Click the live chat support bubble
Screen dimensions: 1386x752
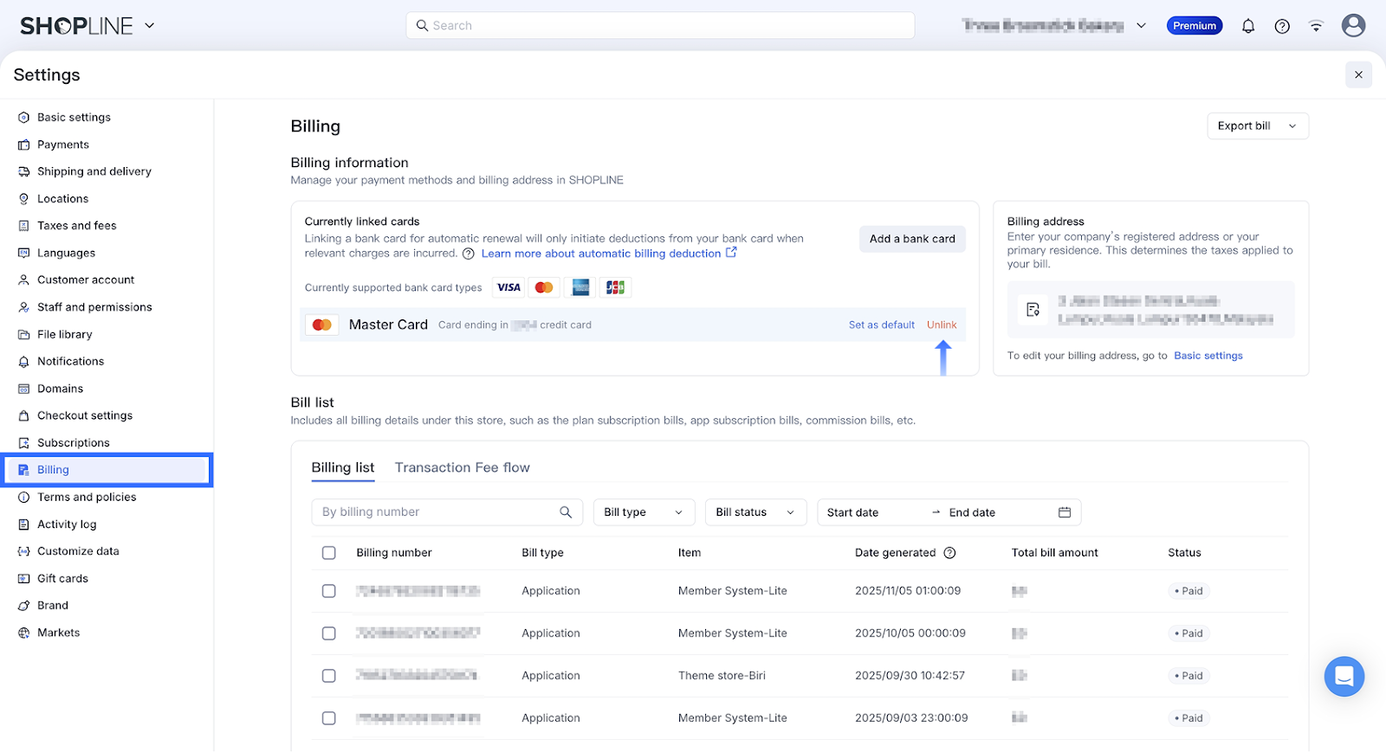pyautogui.click(x=1344, y=676)
